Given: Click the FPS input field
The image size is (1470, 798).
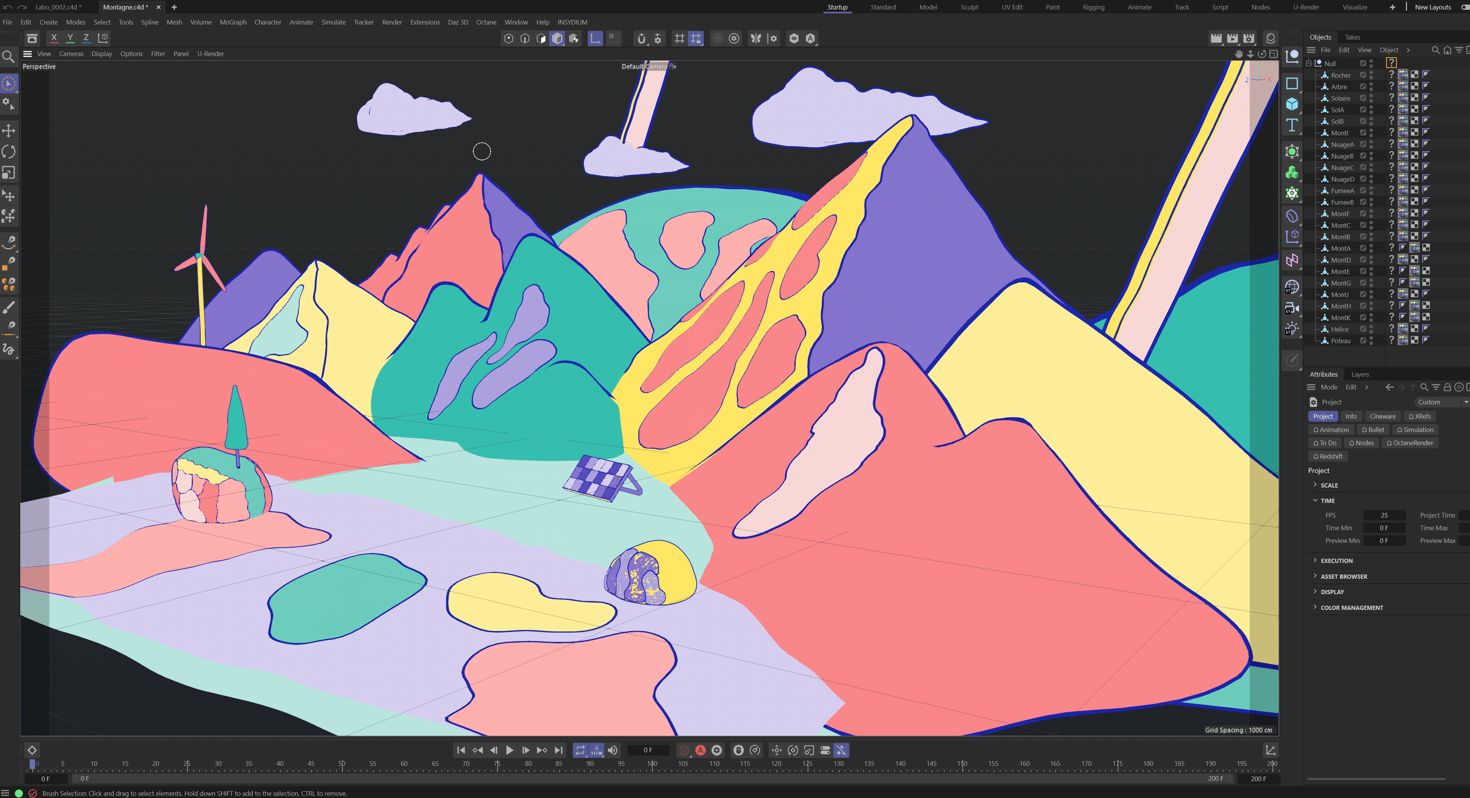Looking at the screenshot, I should 1384,515.
